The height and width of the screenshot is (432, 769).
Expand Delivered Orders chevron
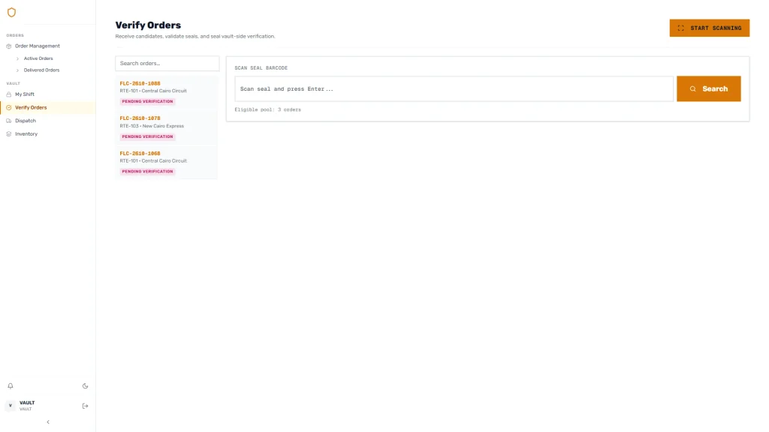18,70
